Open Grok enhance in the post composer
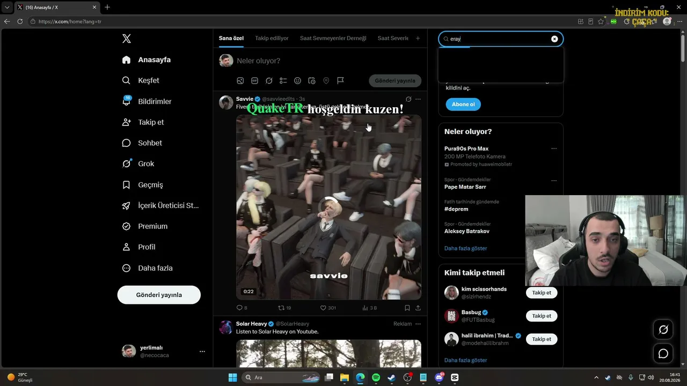 (x=269, y=81)
